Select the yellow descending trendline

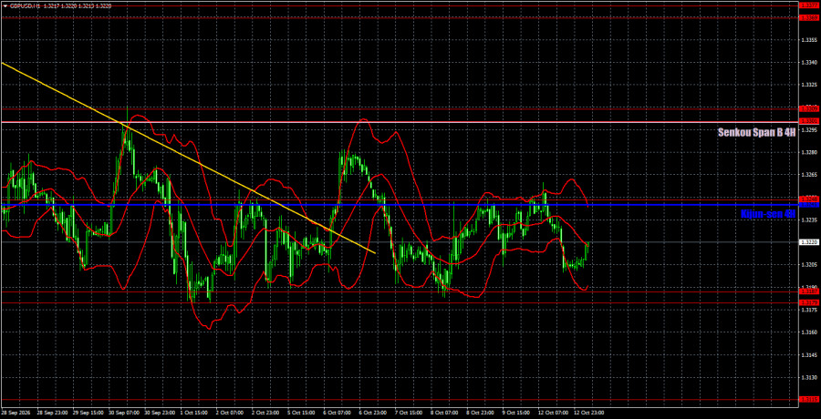tap(189, 157)
